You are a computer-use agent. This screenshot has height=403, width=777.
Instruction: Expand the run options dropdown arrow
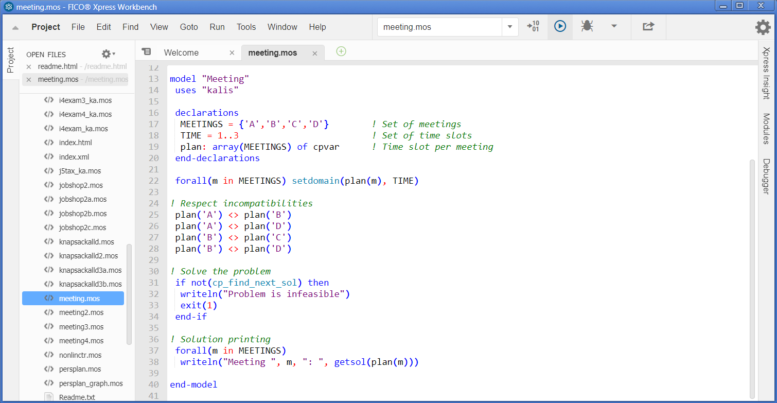click(x=614, y=26)
